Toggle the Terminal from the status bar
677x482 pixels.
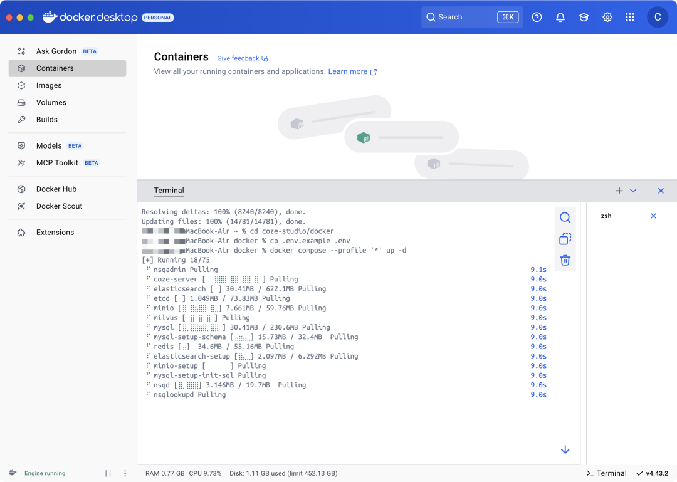[x=607, y=473]
